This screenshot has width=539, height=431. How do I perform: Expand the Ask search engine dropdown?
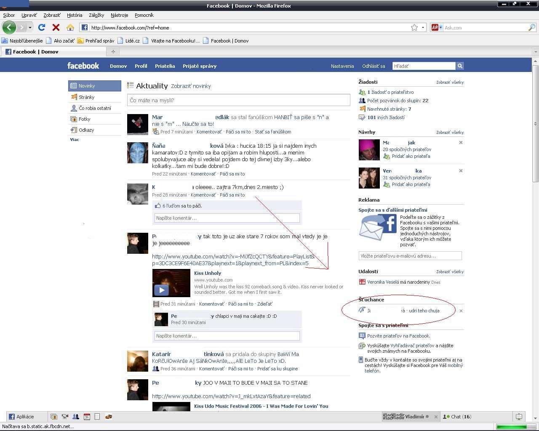pos(440,27)
